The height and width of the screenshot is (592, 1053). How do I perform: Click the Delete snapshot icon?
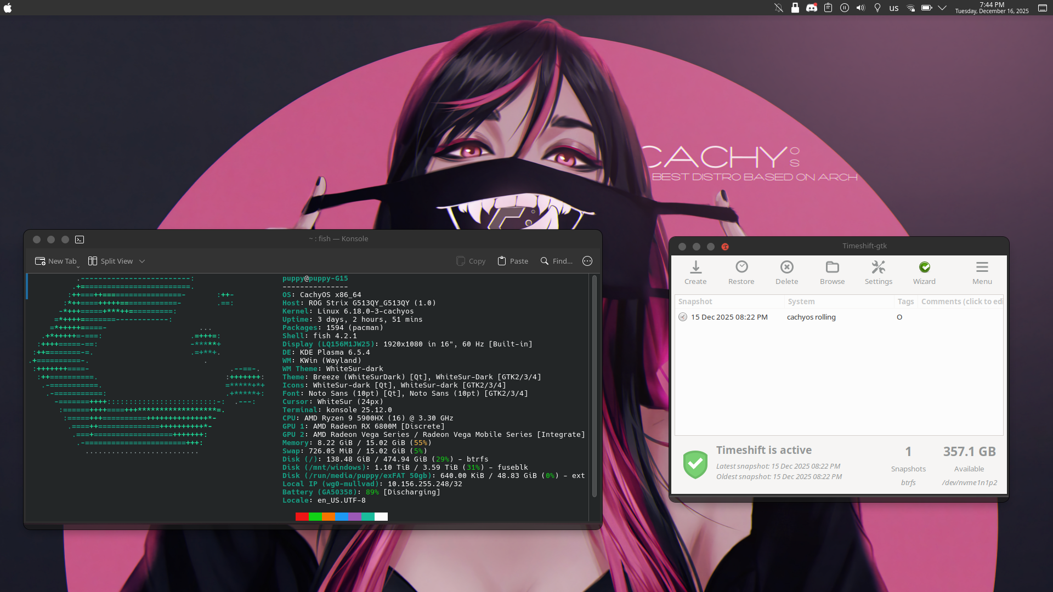(x=787, y=267)
